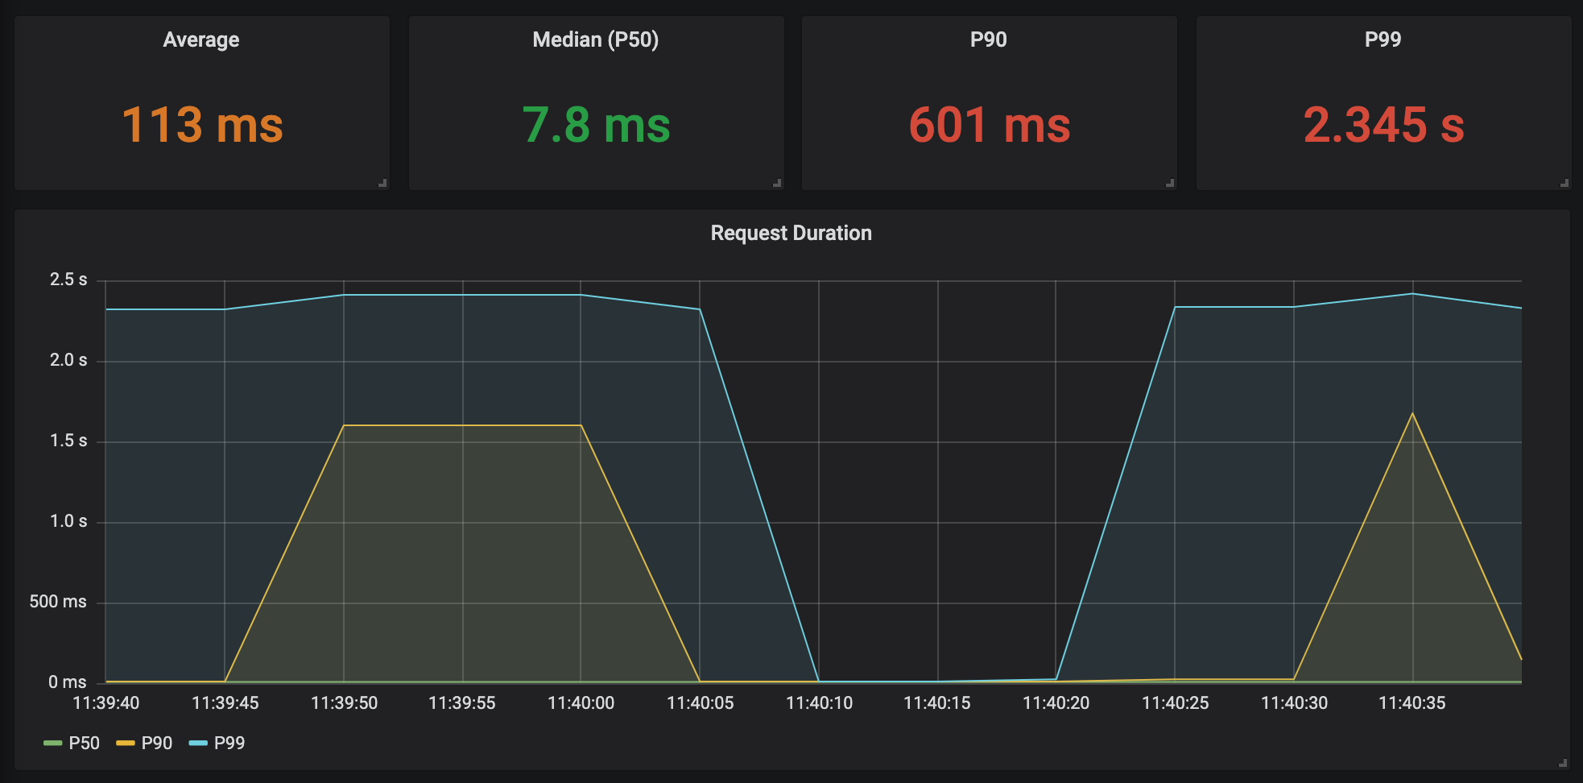This screenshot has width=1583, height=783.
Task: Click the 11:40:25 time axis label
Action: (x=1176, y=703)
